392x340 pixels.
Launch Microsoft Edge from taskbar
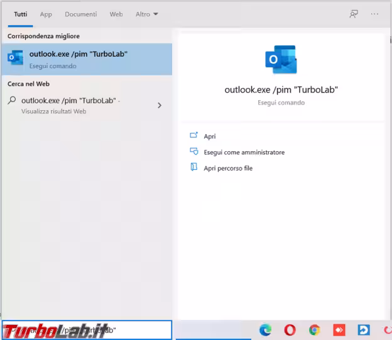(x=265, y=330)
